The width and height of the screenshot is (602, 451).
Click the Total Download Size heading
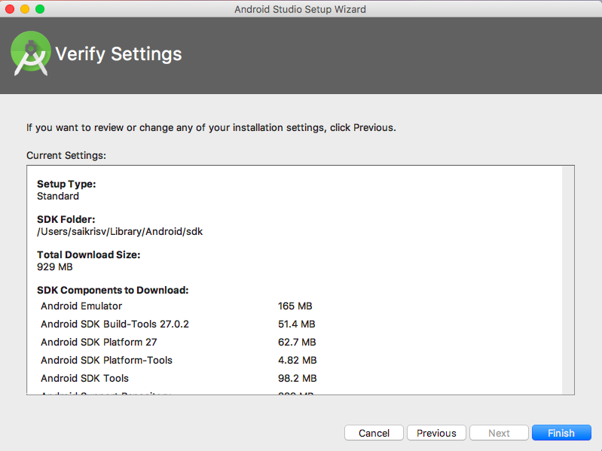tap(89, 254)
